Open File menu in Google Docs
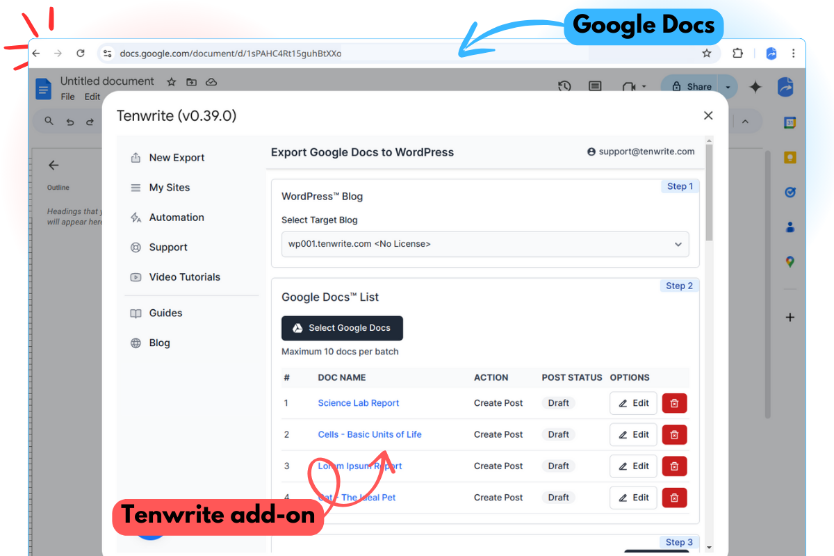834x556 pixels. 67,97
